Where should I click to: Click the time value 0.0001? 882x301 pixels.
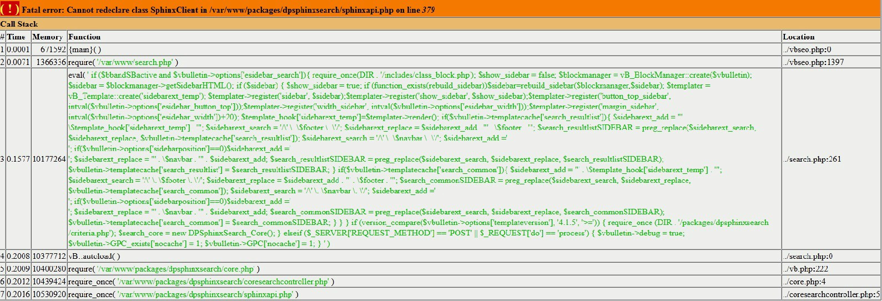click(x=18, y=49)
